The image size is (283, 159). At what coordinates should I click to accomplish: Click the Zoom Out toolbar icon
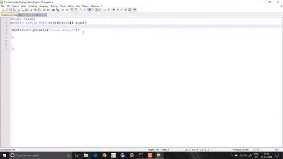click(x=67, y=10)
